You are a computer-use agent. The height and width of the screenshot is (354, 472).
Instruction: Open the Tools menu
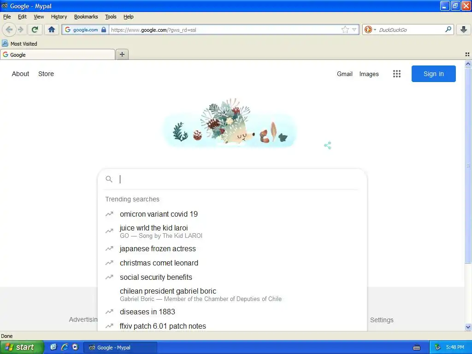tap(111, 17)
